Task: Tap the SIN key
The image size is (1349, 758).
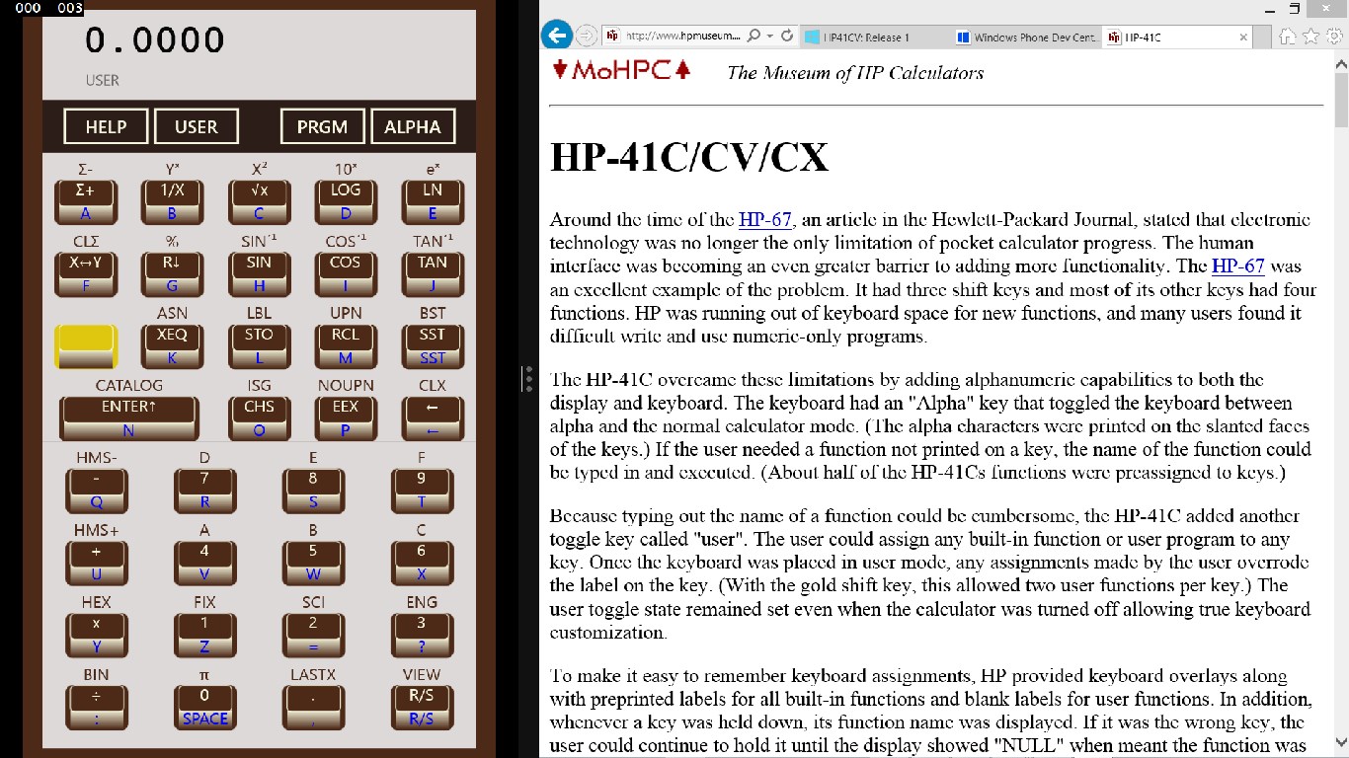Action: (x=259, y=273)
